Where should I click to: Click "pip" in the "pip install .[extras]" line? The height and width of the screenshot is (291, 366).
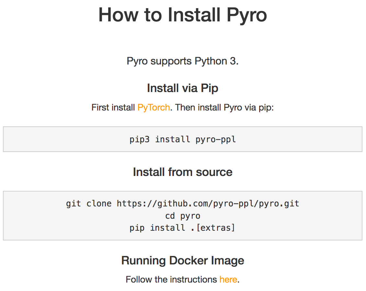pos(137,228)
